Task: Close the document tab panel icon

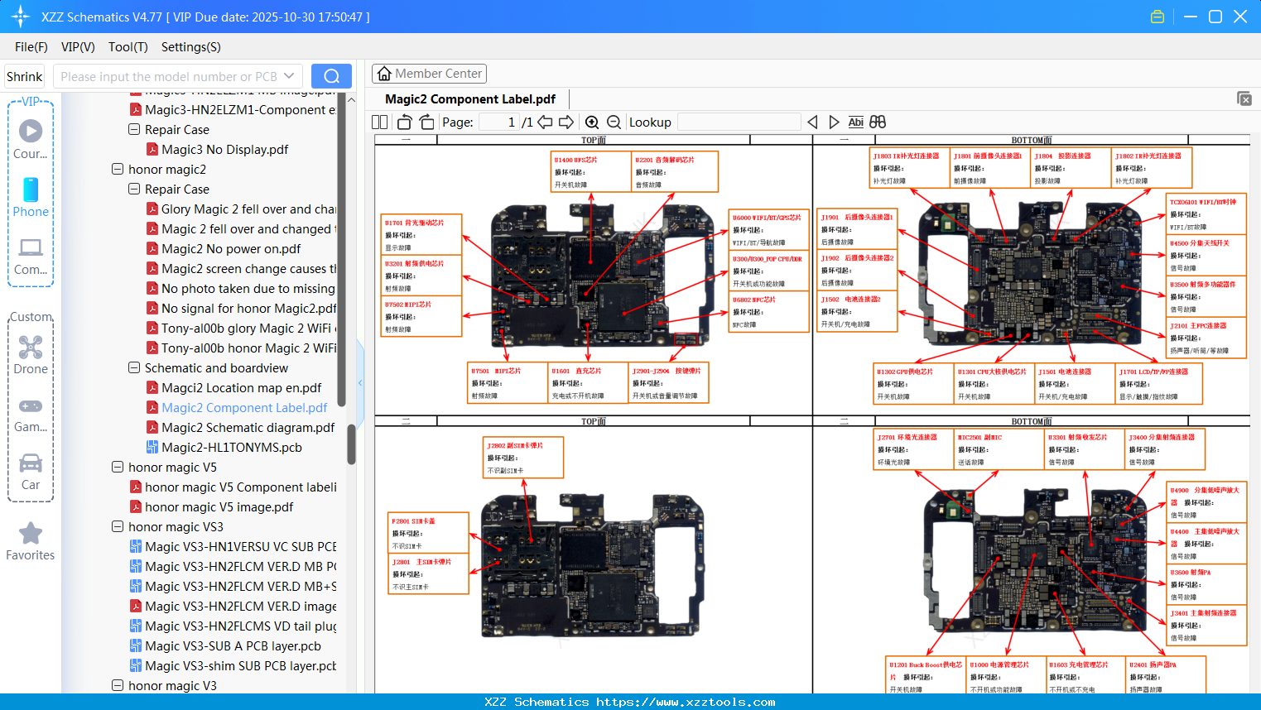Action: coord(1244,98)
